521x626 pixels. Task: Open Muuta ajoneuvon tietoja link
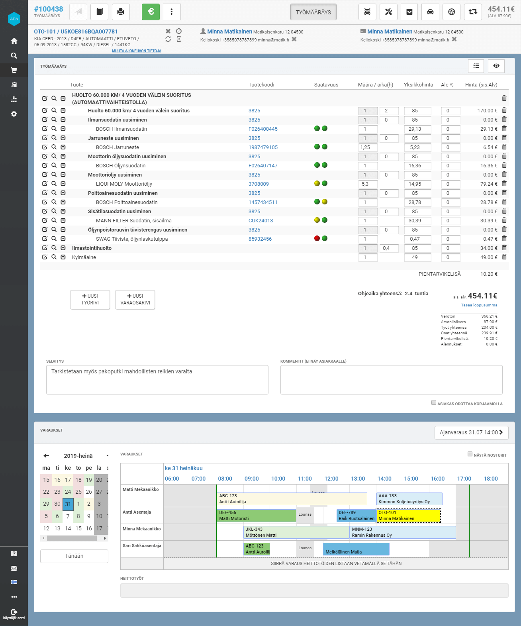(137, 51)
